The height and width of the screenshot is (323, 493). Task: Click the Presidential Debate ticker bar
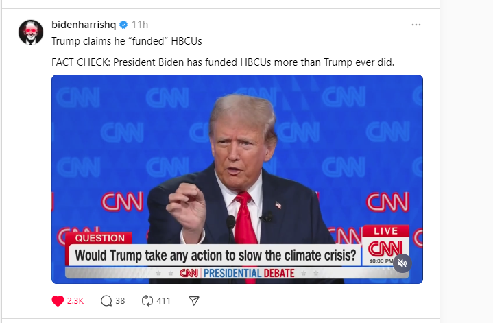click(237, 273)
